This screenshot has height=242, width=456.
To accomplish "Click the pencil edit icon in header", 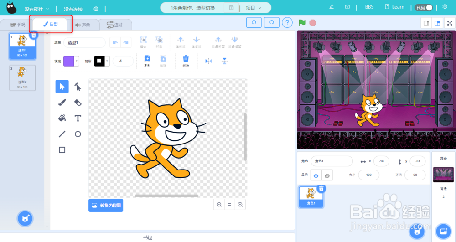I will coord(332,7).
